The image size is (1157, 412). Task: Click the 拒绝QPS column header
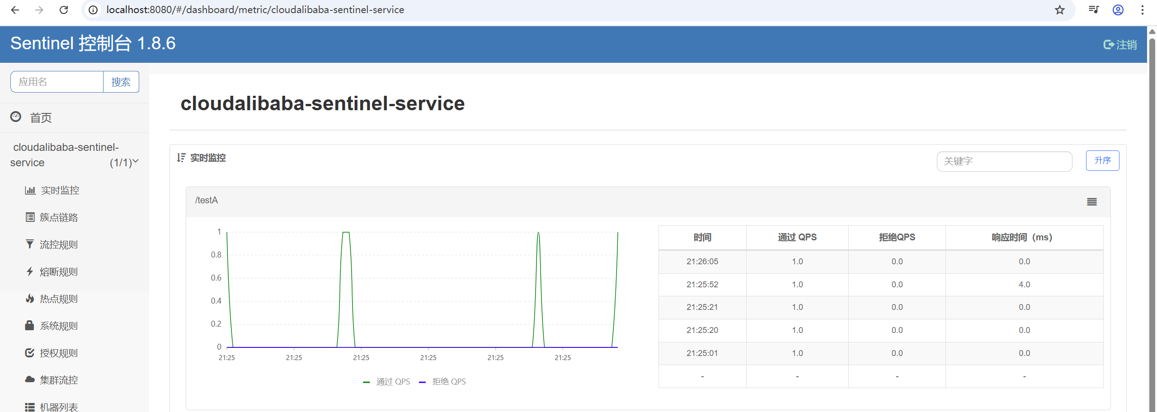pos(897,238)
